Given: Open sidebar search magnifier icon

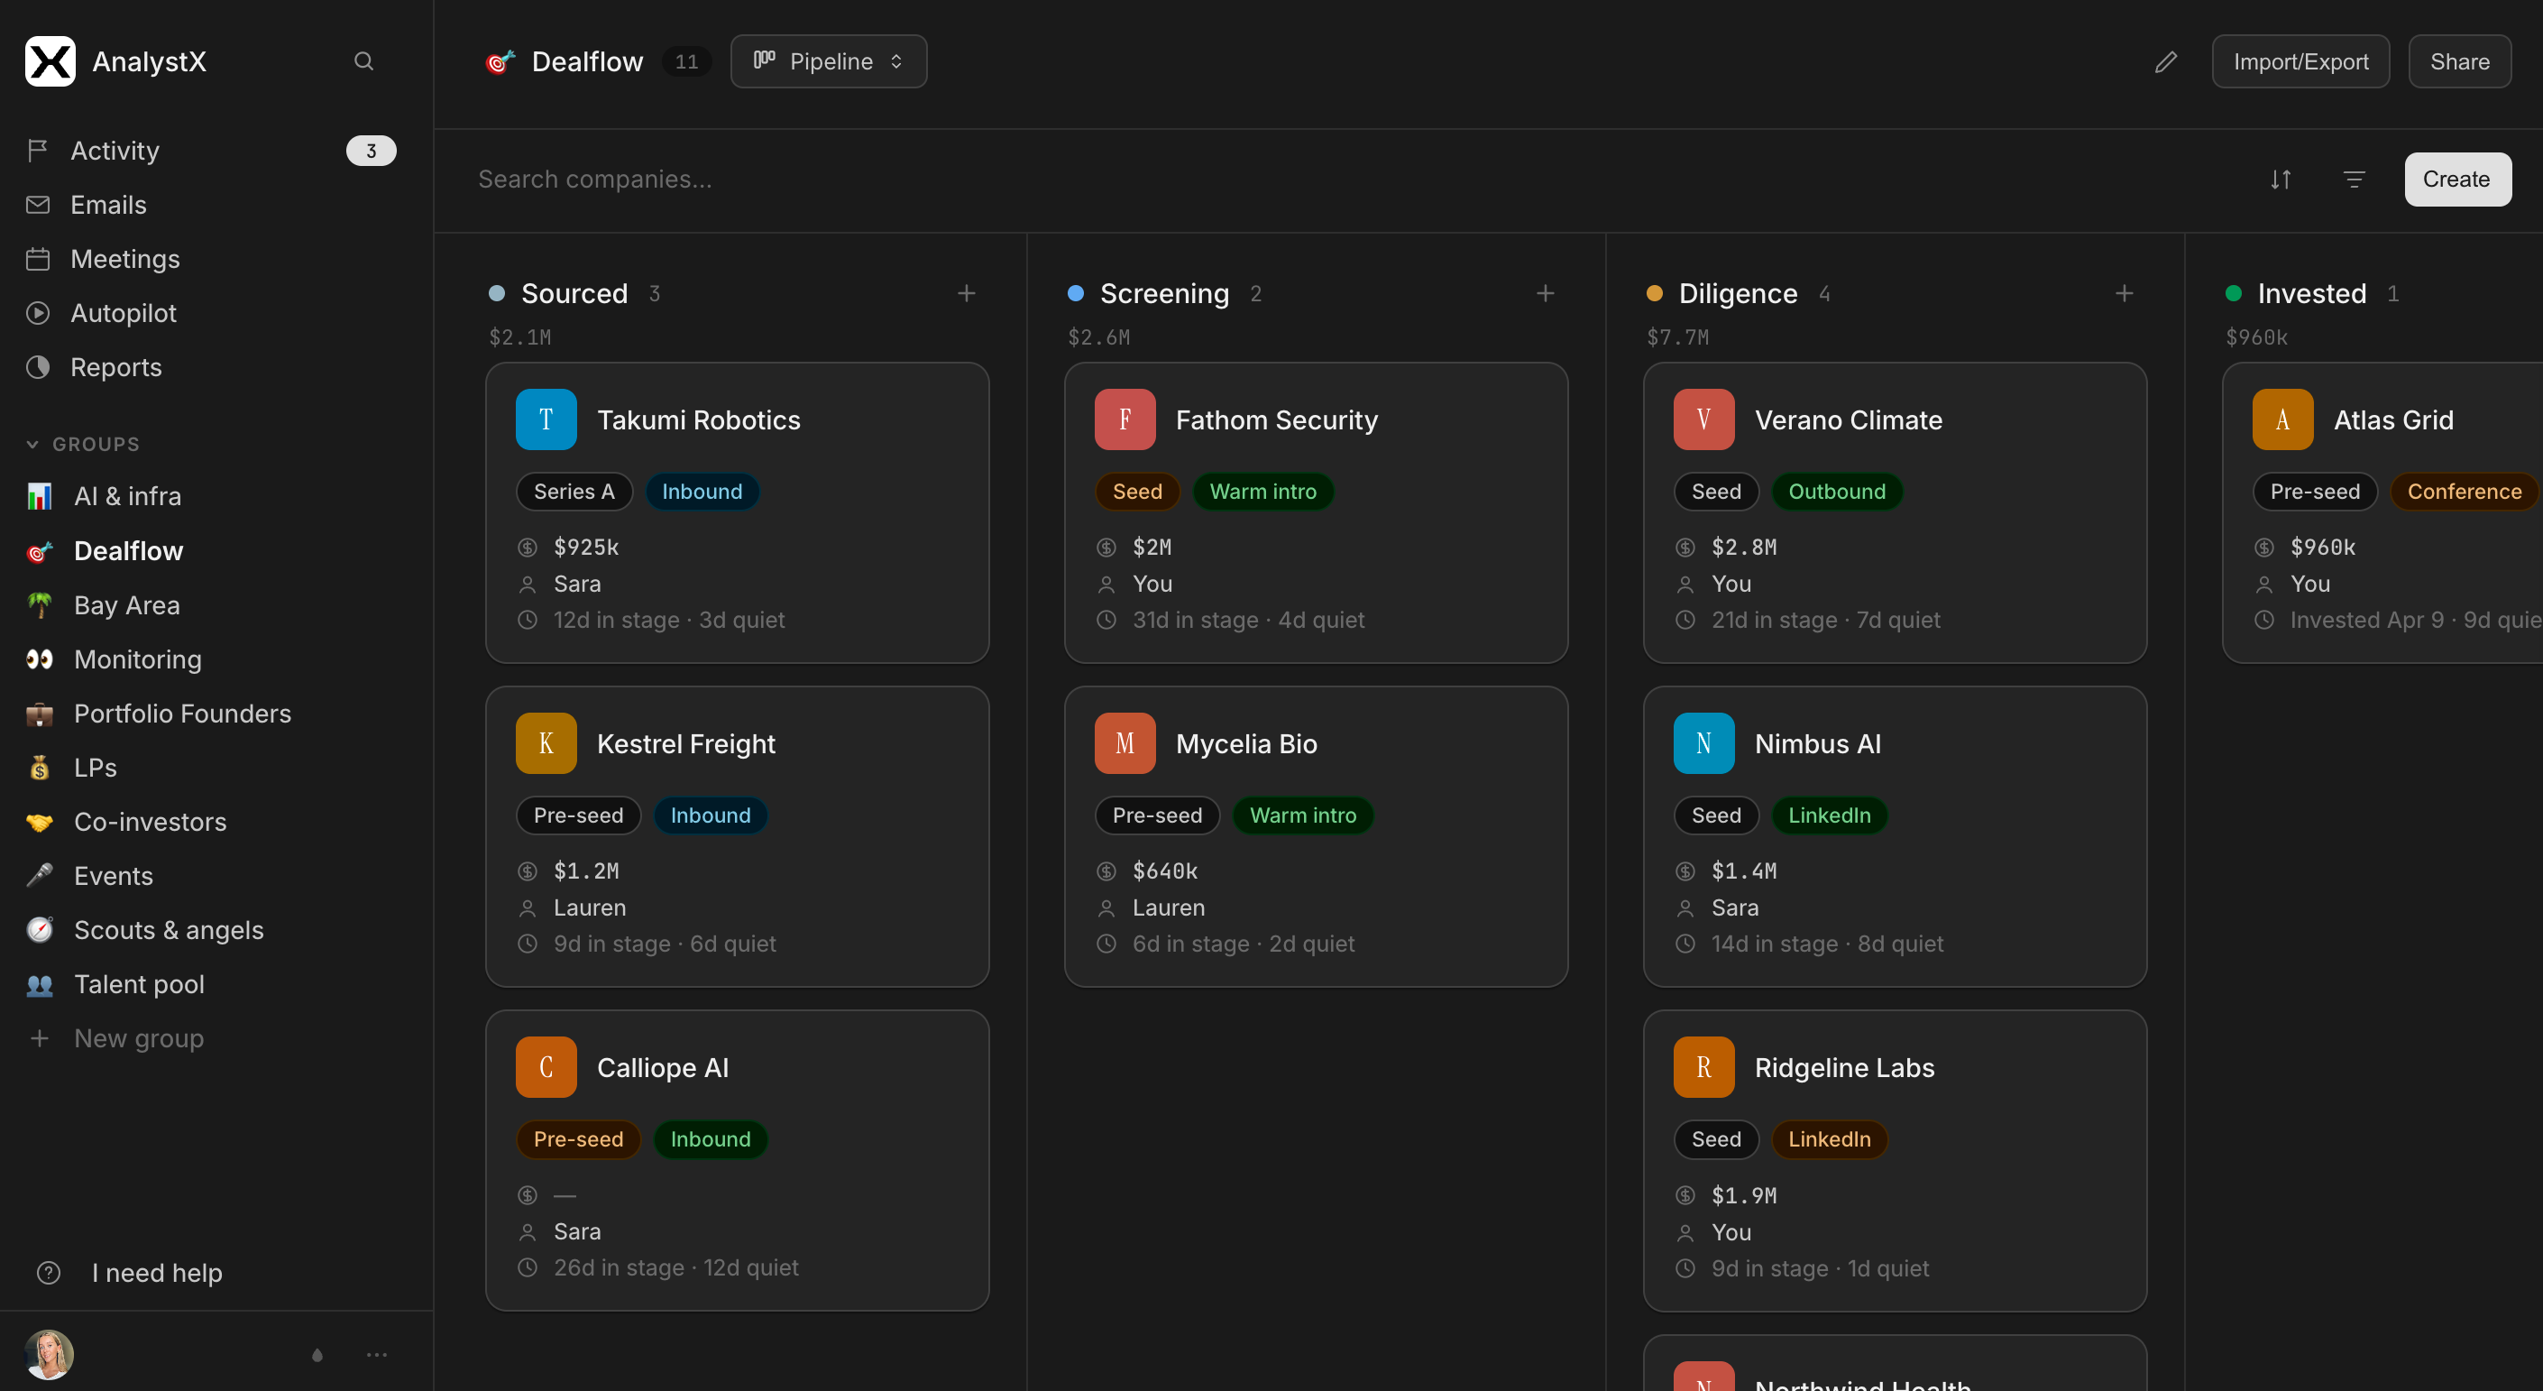Looking at the screenshot, I should click(x=363, y=61).
